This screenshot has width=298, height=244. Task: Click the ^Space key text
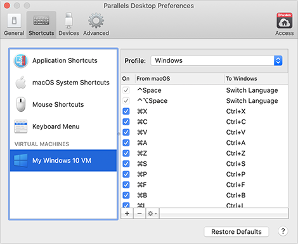tap(149, 90)
